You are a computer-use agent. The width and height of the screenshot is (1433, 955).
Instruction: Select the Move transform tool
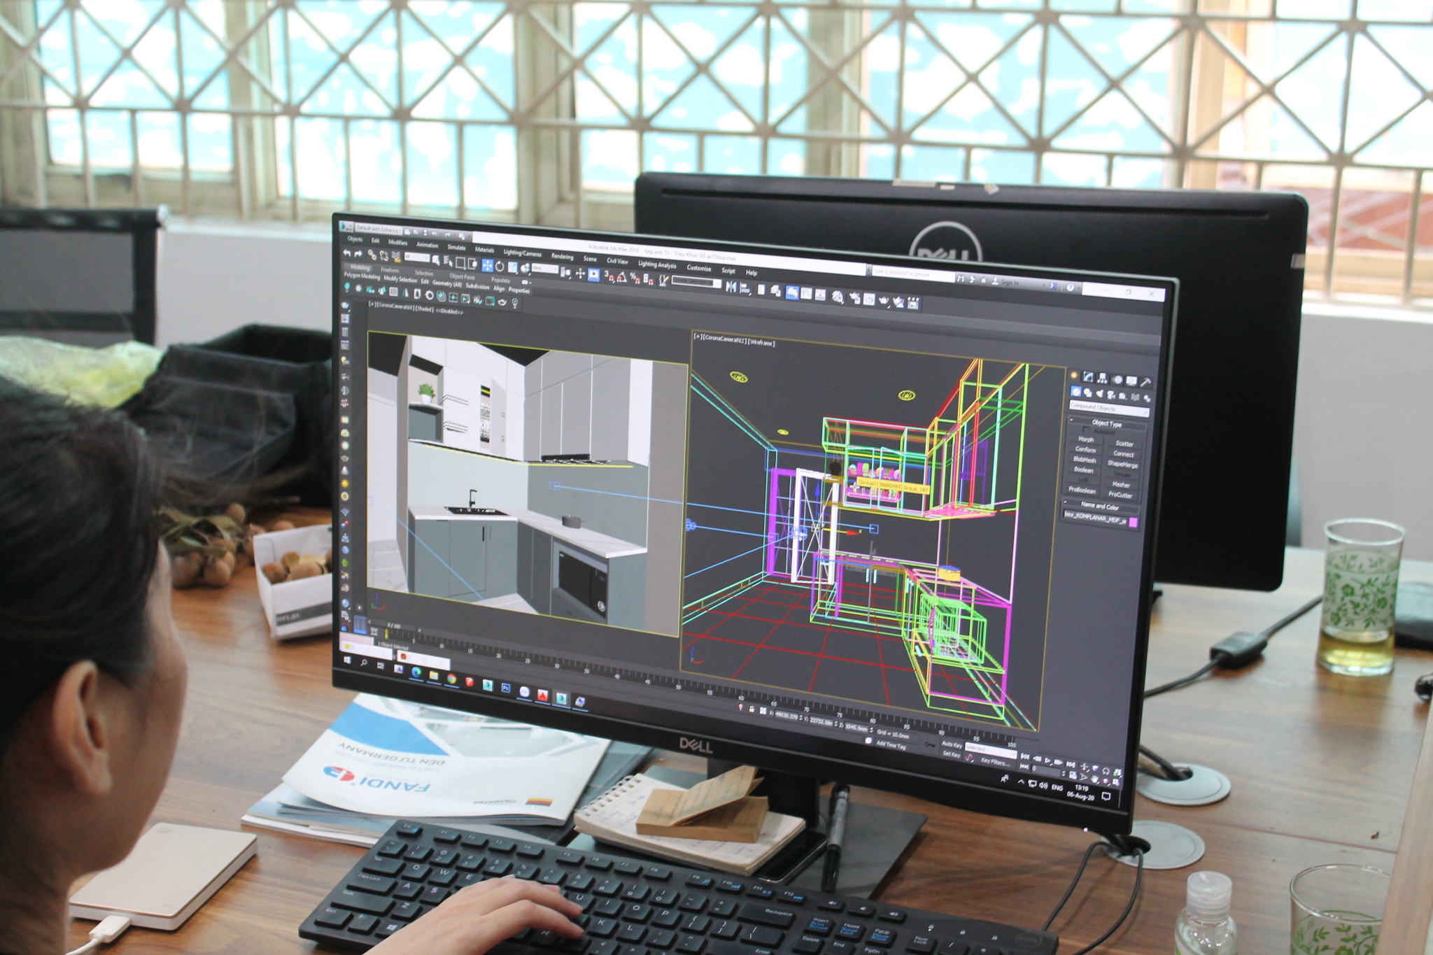[x=487, y=265]
